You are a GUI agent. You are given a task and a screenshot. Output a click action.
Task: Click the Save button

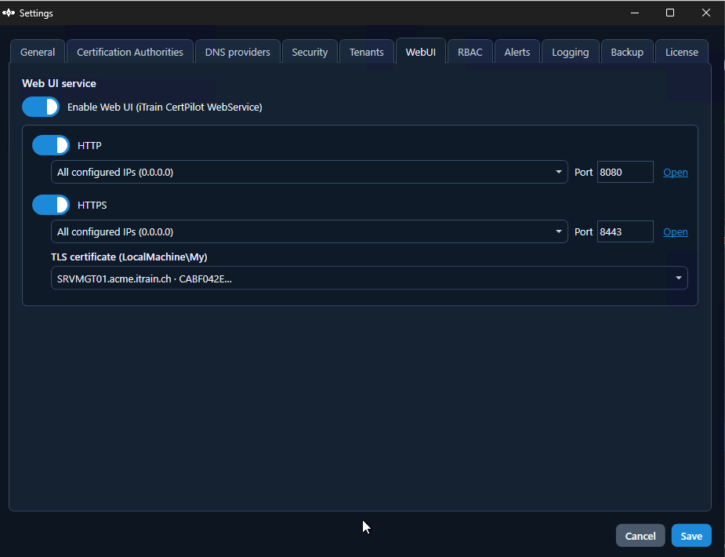pos(691,536)
